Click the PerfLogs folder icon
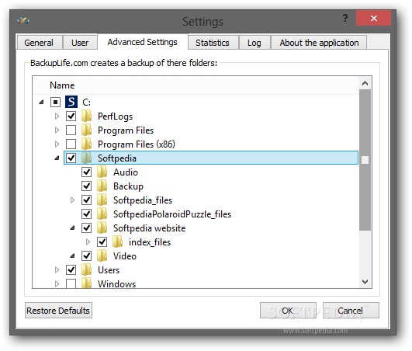Viewport: 412px width, 351px height. coord(86,116)
